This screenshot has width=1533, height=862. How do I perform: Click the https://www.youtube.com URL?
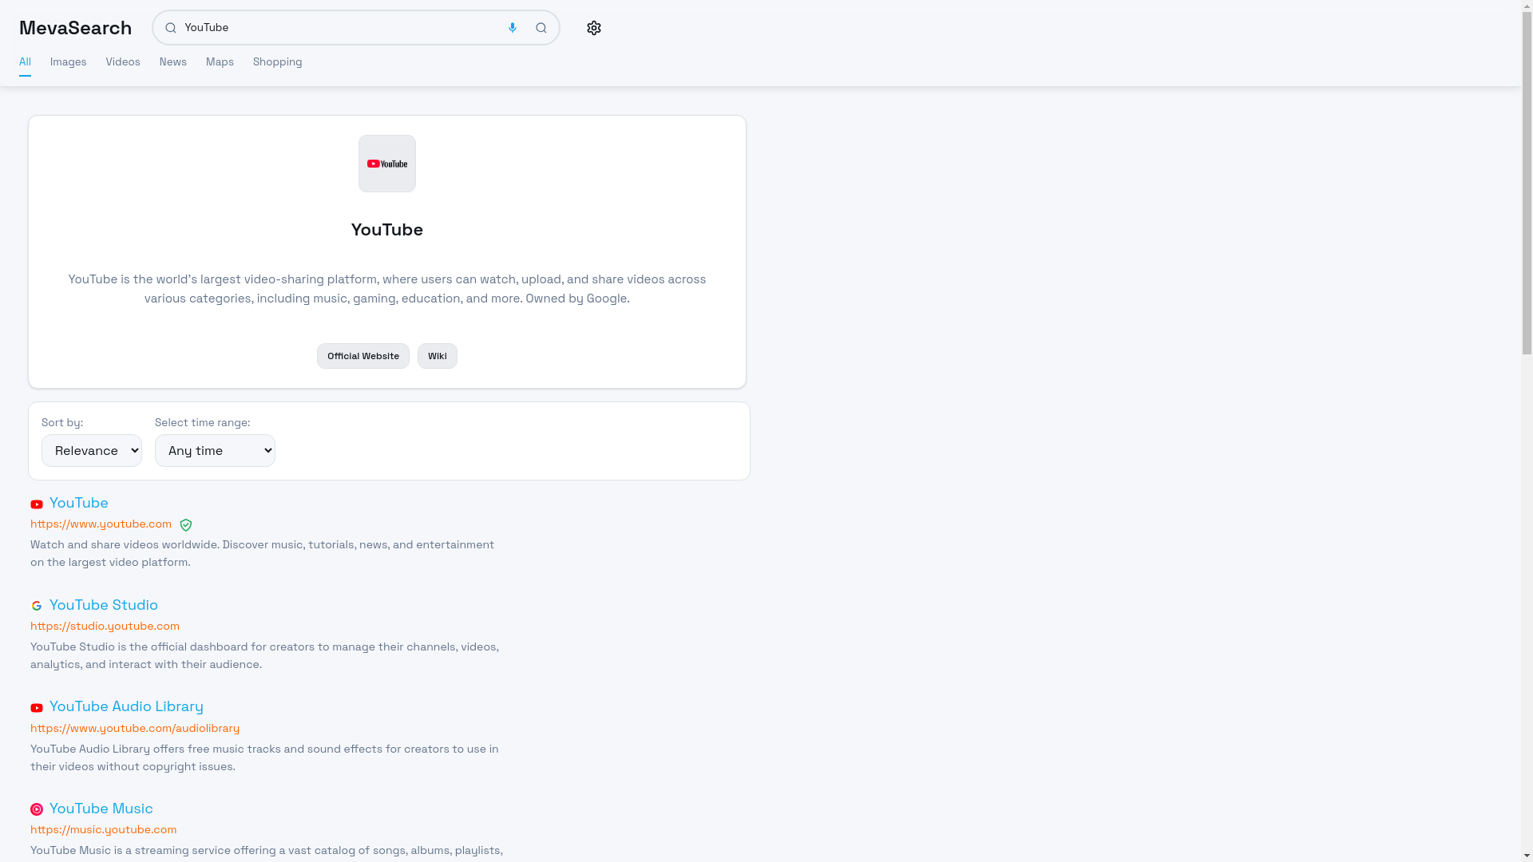(x=101, y=524)
